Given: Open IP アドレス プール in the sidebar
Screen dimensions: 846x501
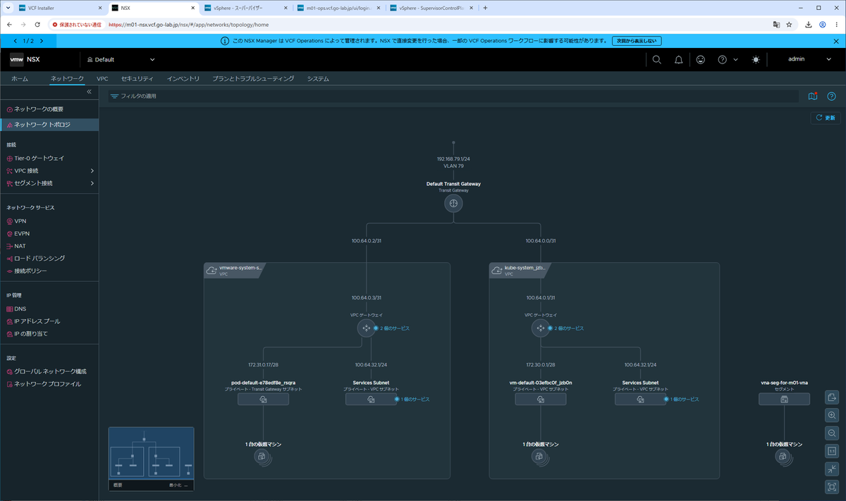Looking at the screenshot, I should (x=37, y=321).
